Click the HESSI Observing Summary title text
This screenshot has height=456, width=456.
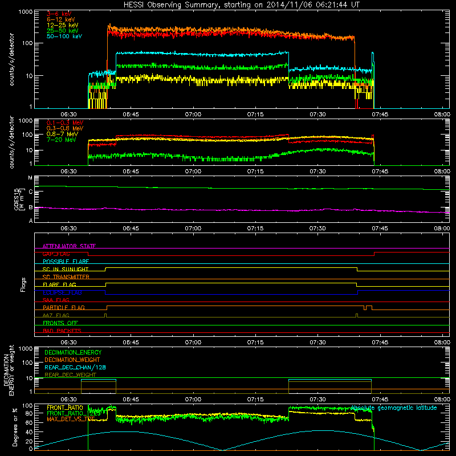pos(242,5)
